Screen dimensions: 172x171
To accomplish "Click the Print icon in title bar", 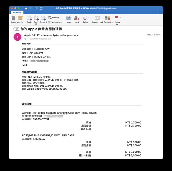I will point(41,8).
